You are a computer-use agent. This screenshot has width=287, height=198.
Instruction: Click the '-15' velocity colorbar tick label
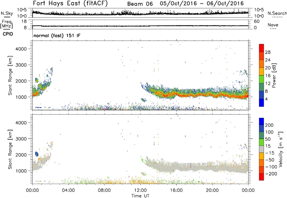click(x=270, y=153)
